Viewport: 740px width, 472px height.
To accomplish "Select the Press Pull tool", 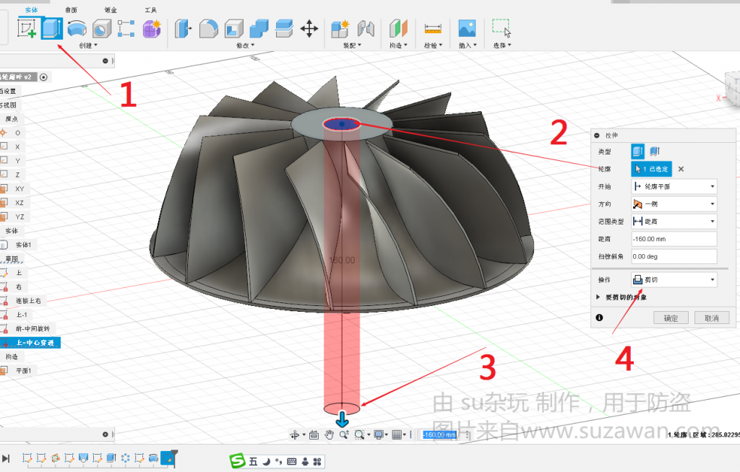I will coord(184,29).
